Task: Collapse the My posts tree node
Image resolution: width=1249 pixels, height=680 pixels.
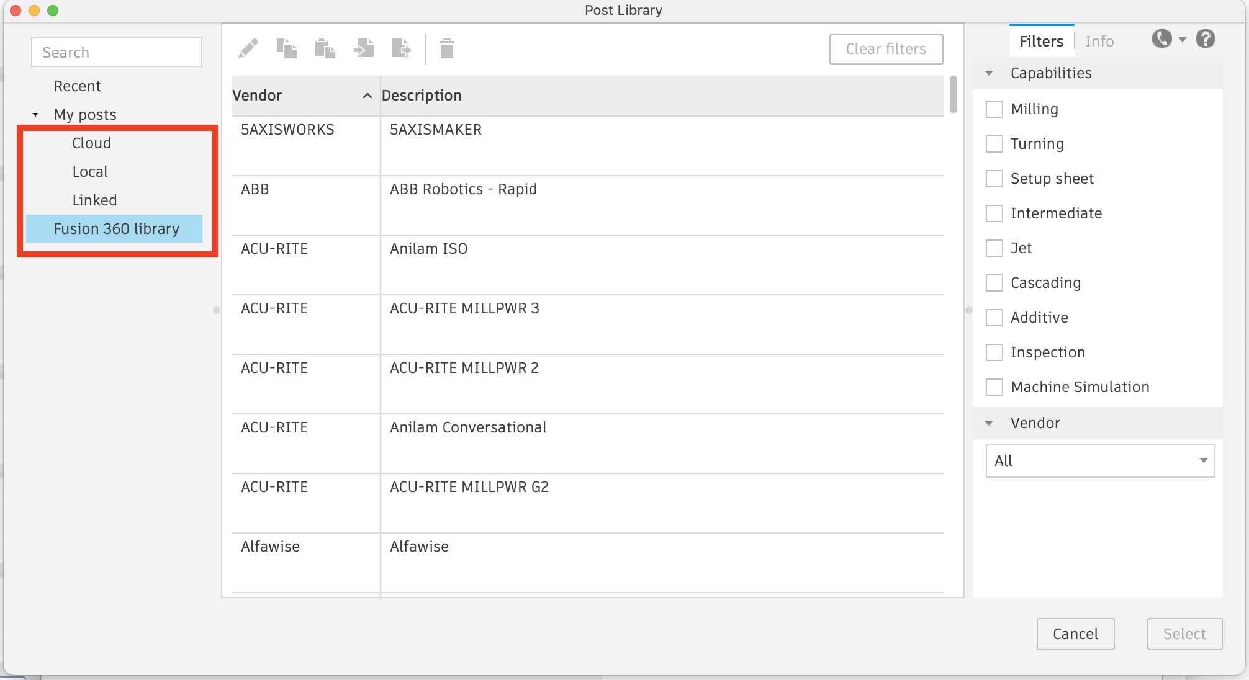Action: coord(35,115)
